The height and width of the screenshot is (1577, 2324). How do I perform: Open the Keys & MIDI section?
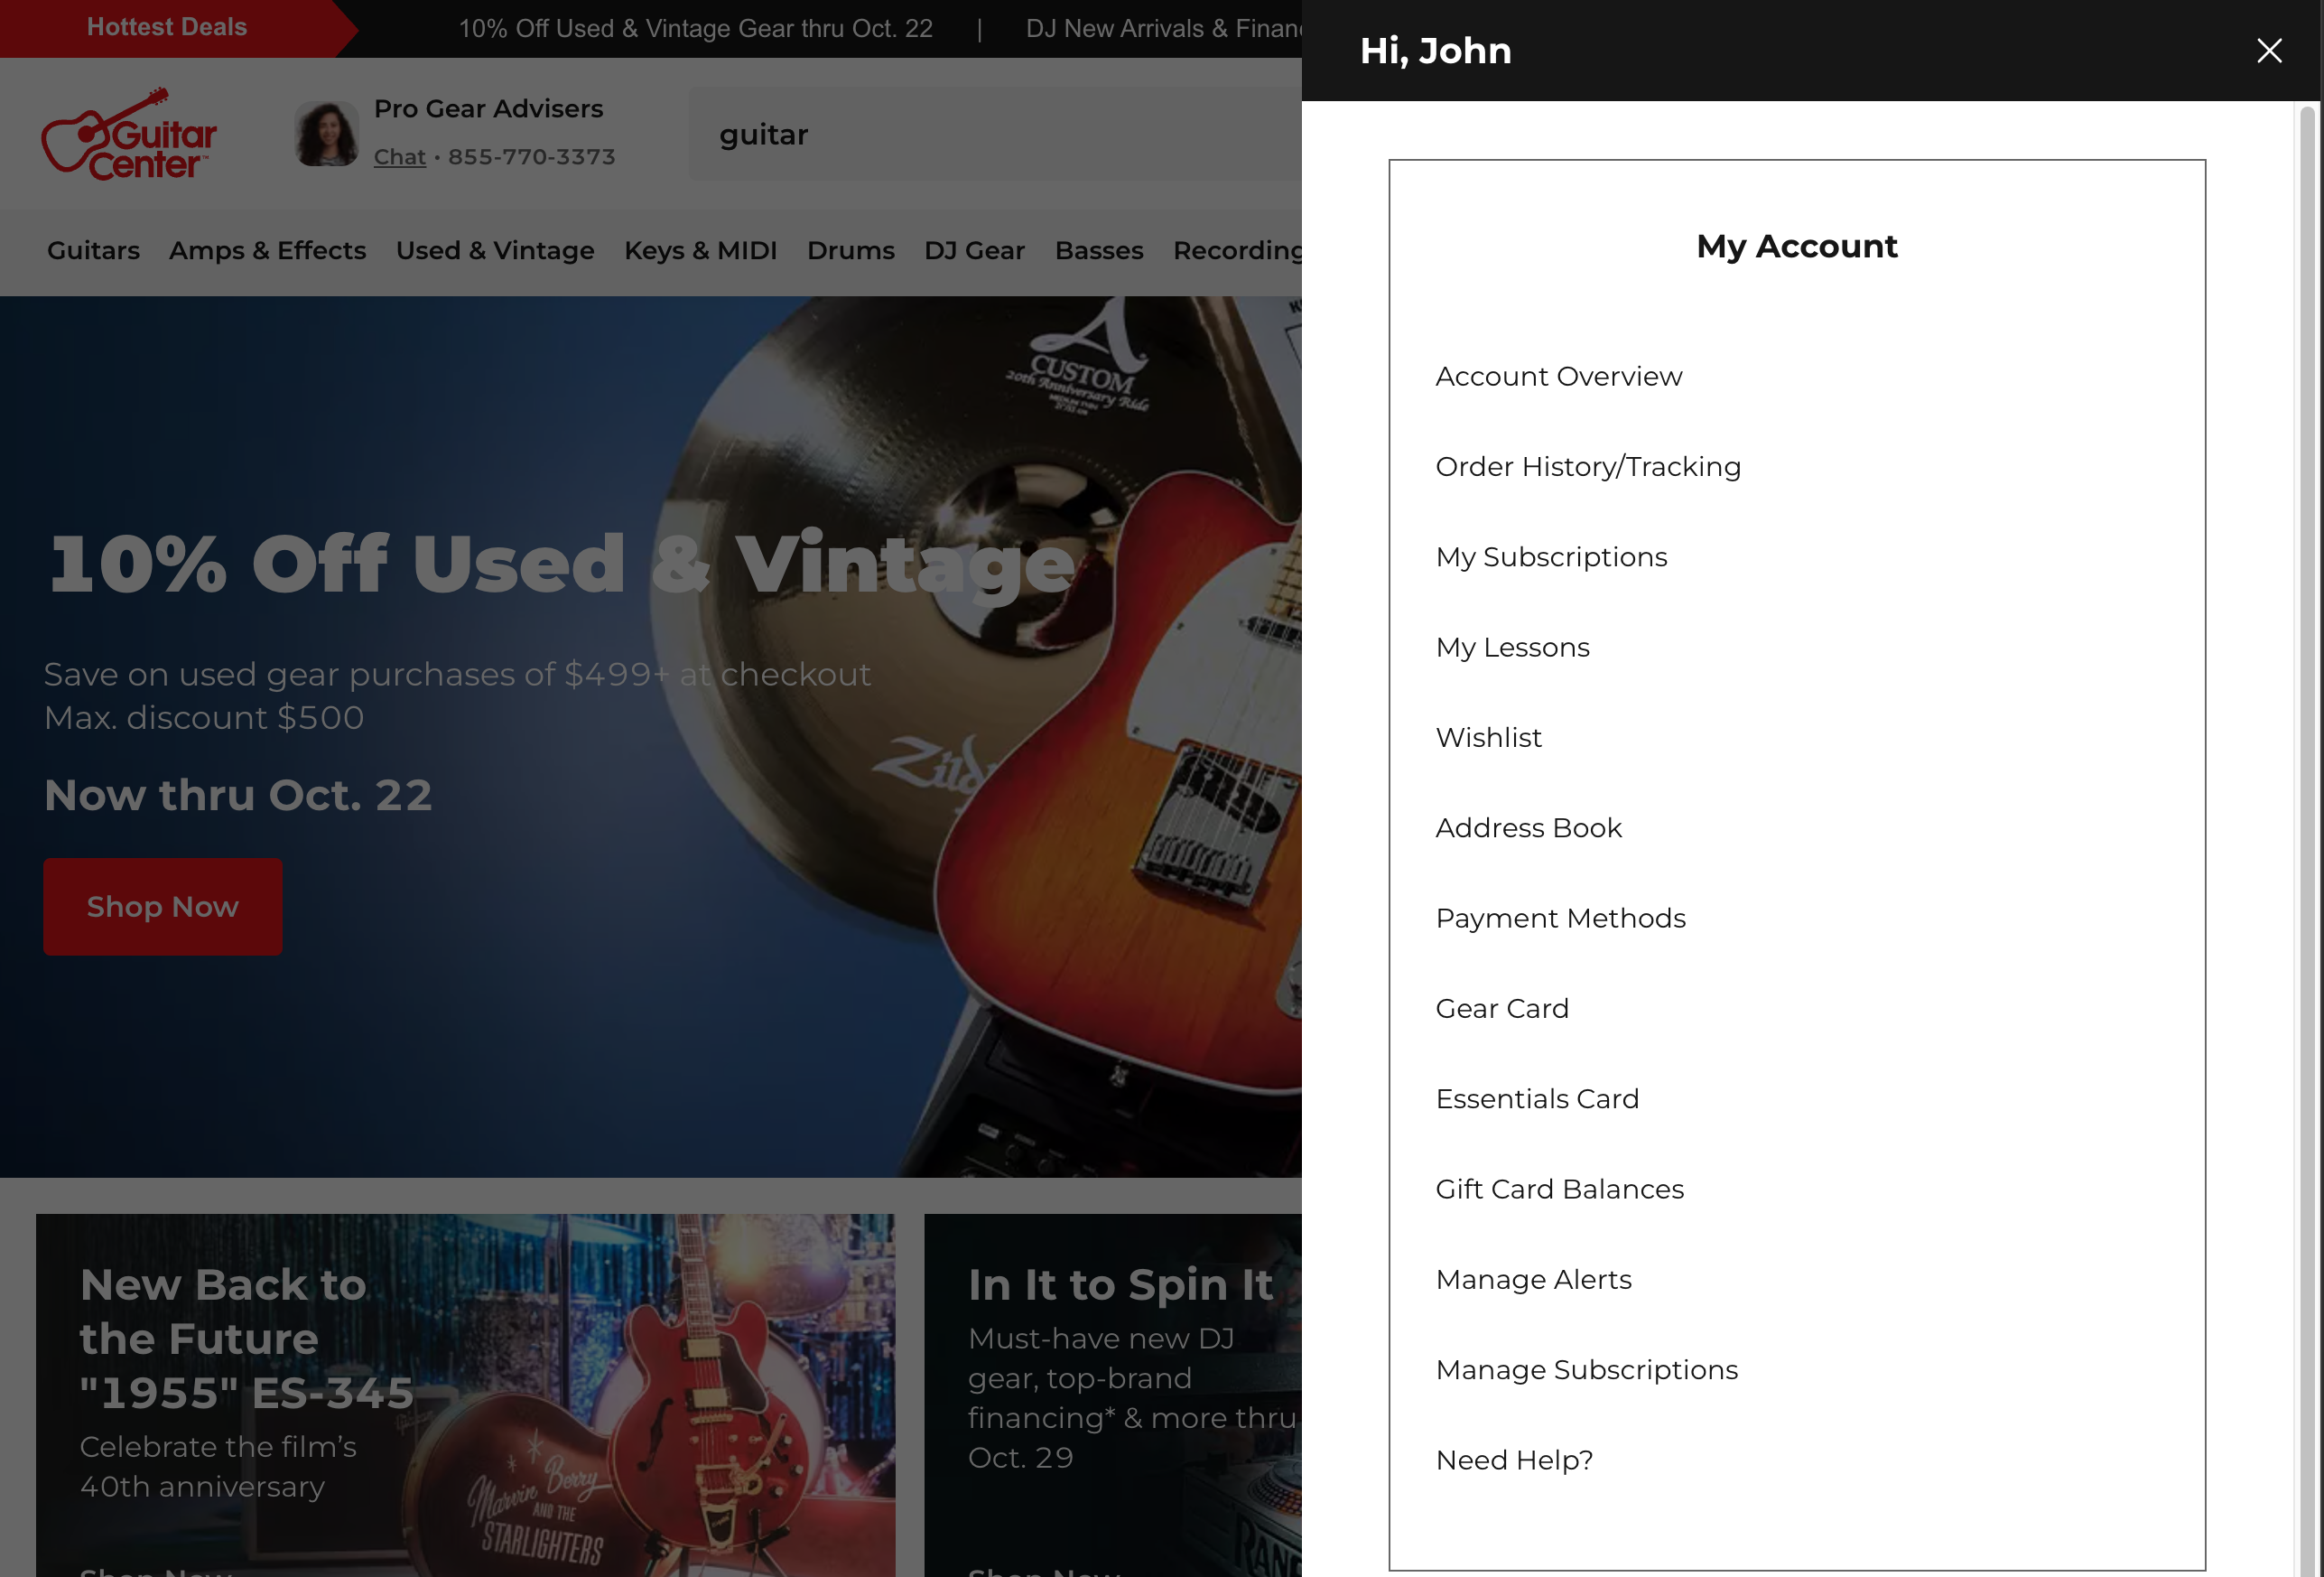coord(700,251)
